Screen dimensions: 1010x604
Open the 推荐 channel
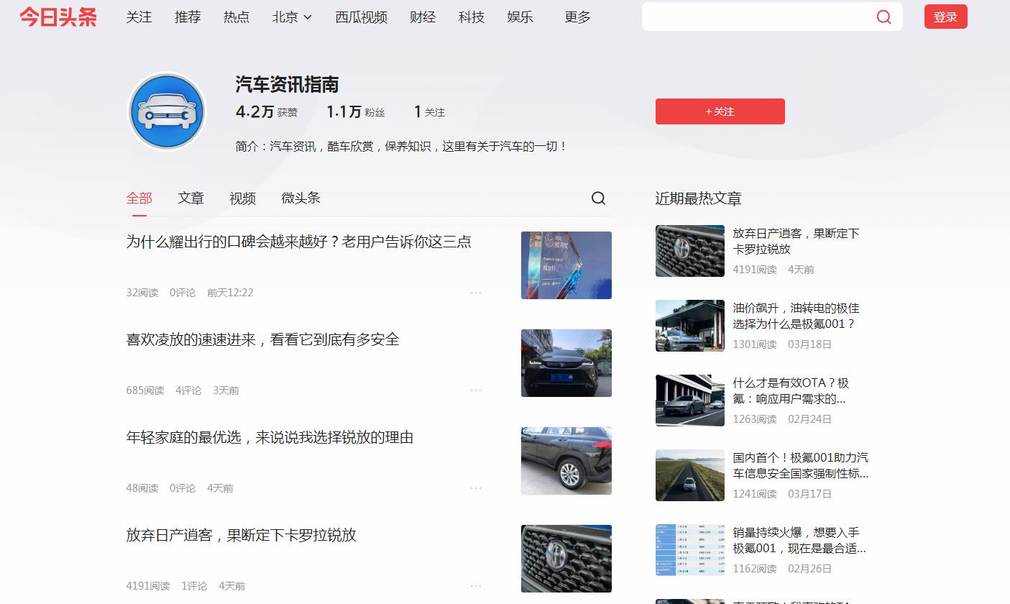tap(188, 17)
